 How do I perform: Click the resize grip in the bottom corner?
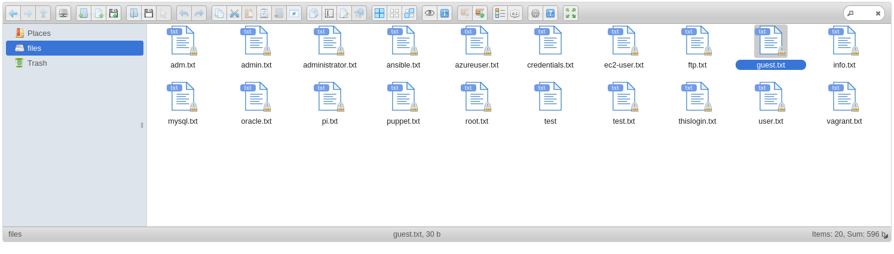coord(886,237)
